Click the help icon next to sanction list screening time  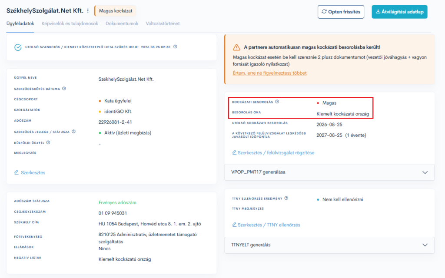176,47
